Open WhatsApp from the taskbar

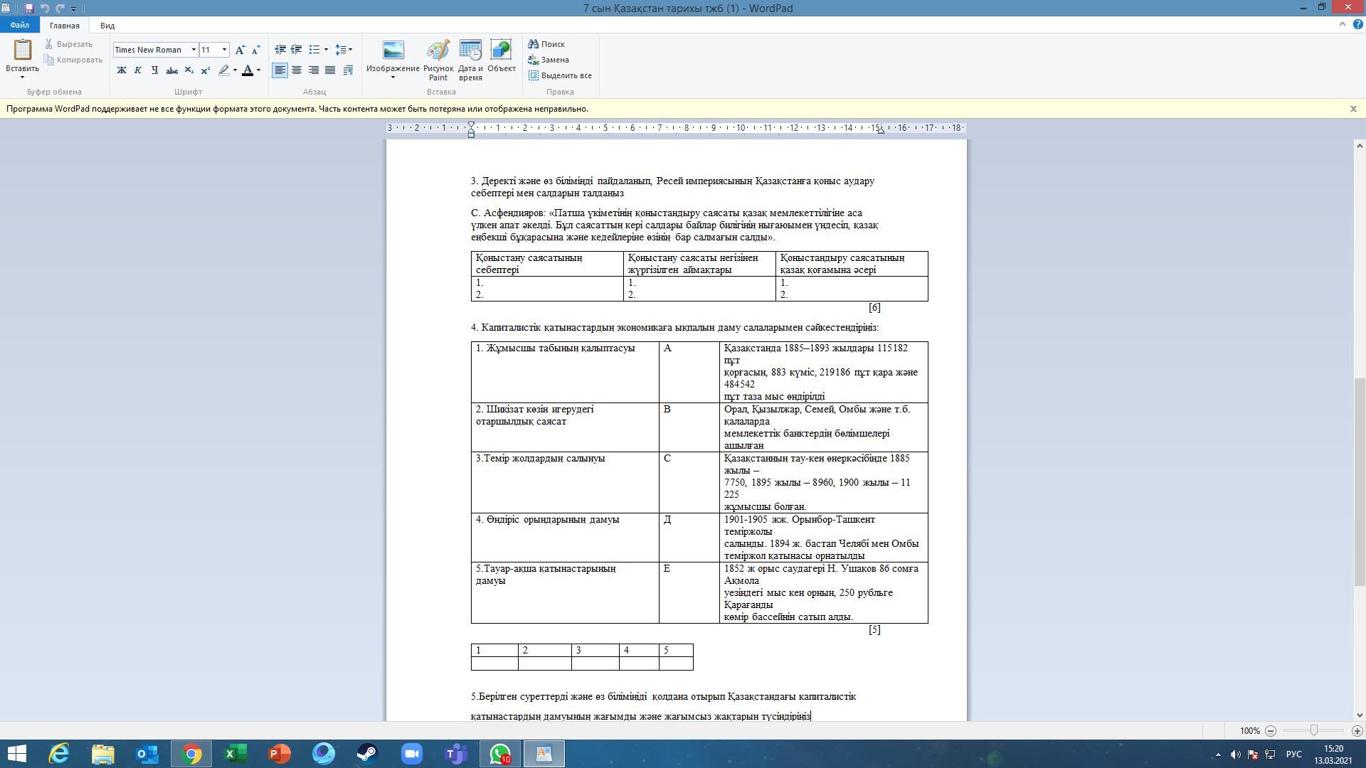[500, 754]
